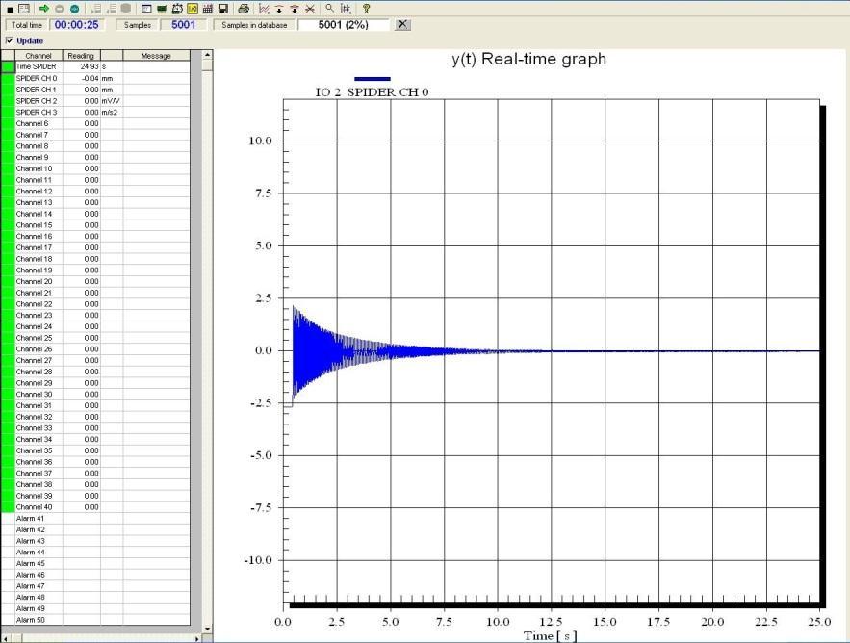Select the Channel 40 row
The height and width of the screenshot is (643, 850).
[95, 507]
